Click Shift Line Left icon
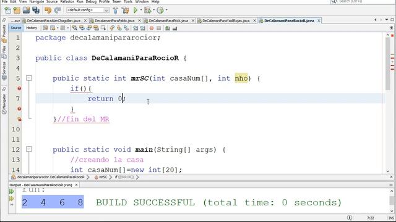The image size is (396, 222). pos(136,28)
